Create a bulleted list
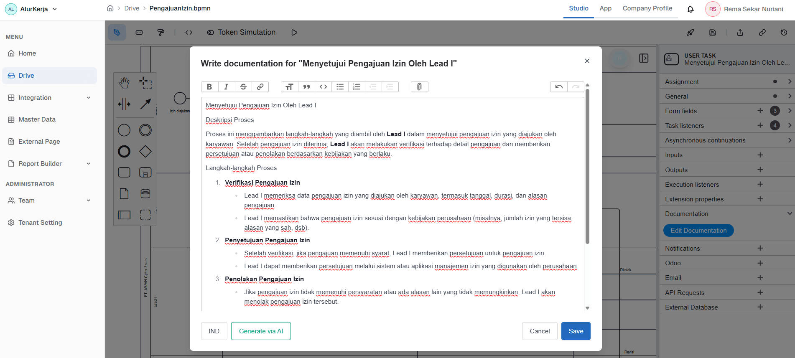This screenshot has height=358, width=795. 340,86
